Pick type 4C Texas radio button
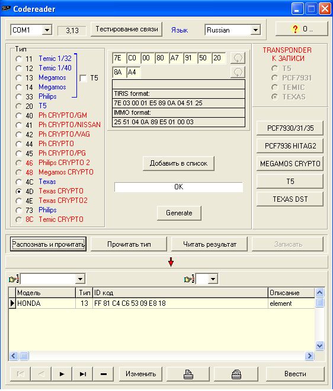This screenshot has width=333, height=391. point(18,182)
